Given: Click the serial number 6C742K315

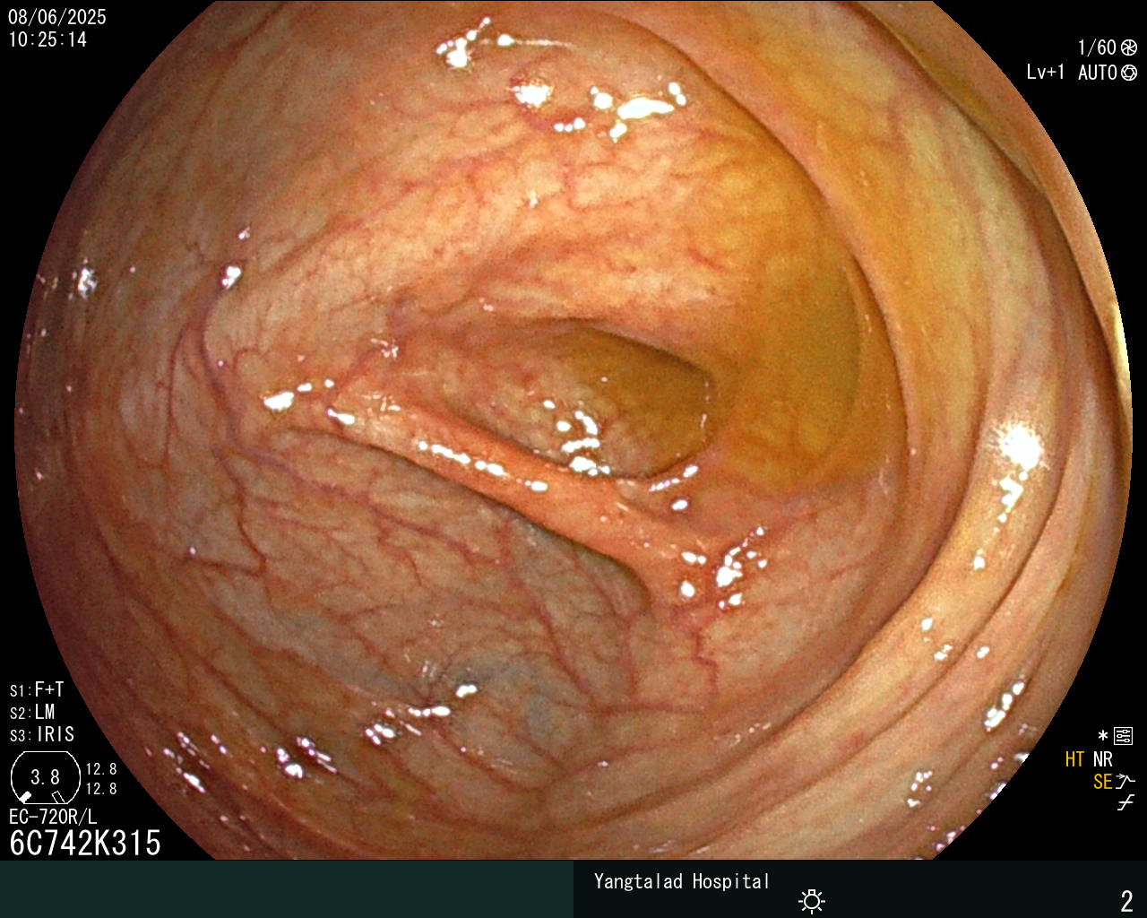Looking at the screenshot, I should click(x=85, y=843).
